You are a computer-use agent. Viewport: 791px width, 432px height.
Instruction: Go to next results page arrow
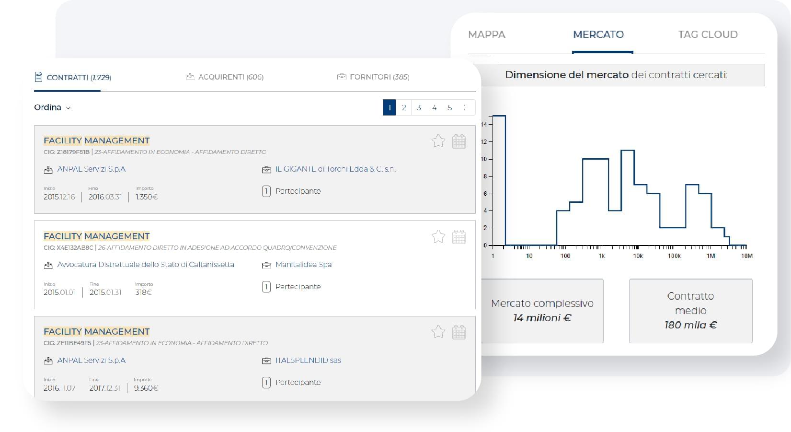tap(464, 107)
